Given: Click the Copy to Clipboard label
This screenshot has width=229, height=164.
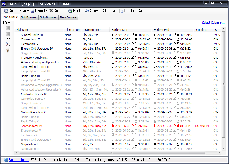Looking at the screenshot, I should click(x=104, y=10).
